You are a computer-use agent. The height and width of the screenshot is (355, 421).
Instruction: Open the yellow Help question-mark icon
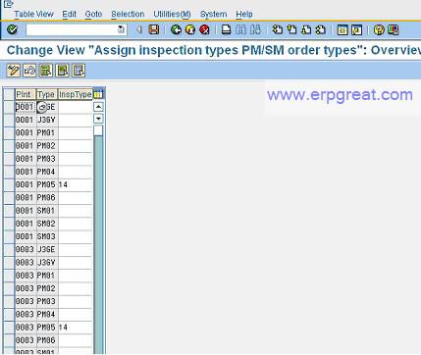379,30
